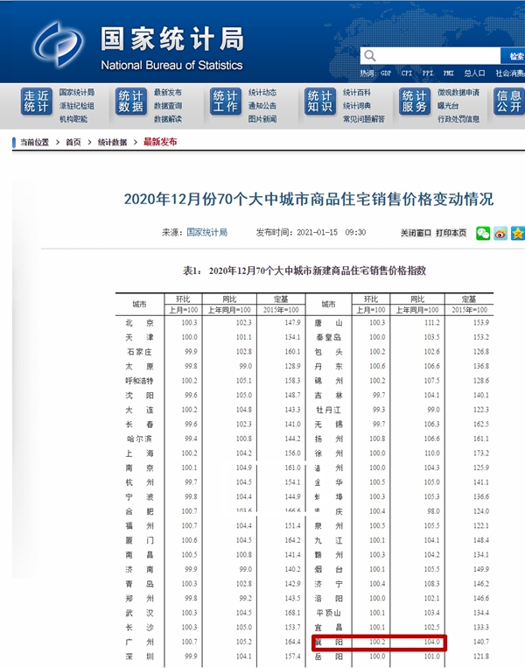Open the 走近统计 section icon

click(x=37, y=102)
